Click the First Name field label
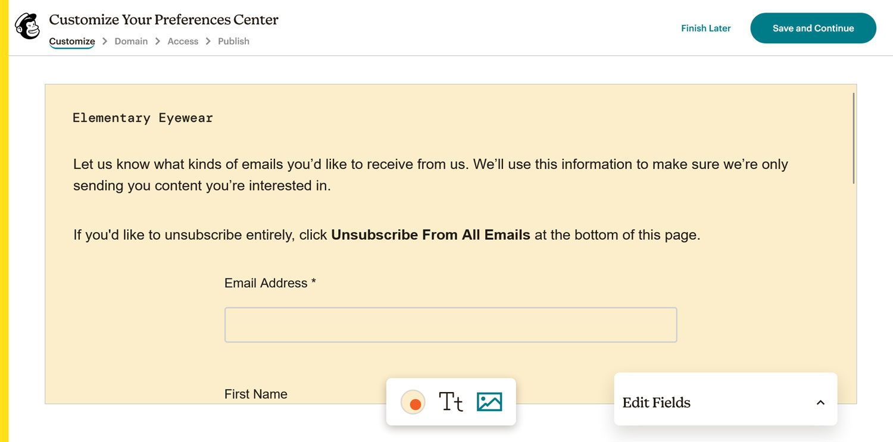Viewport: 893px width, 442px height. 256,394
